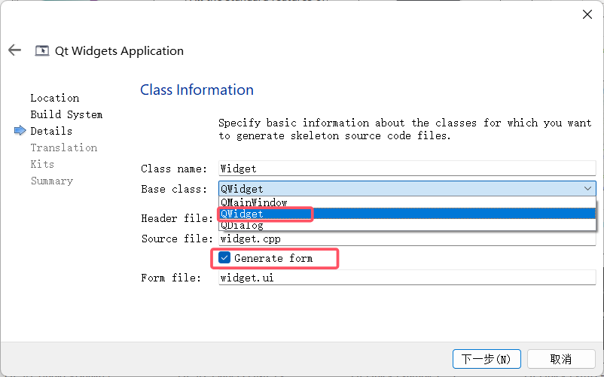
Task: Click the Qt Widgets Application title text
Action: pos(120,50)
